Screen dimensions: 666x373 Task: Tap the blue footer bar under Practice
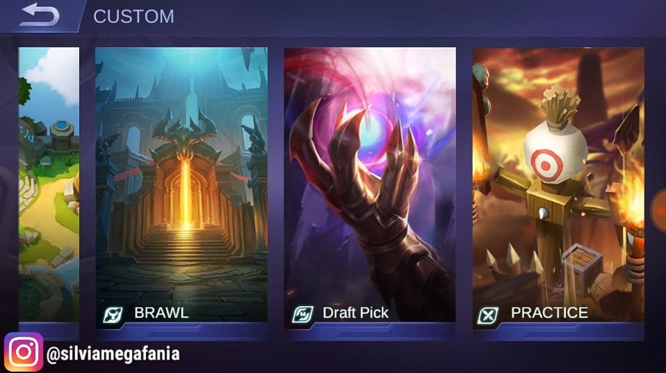[x=558, y=331]
